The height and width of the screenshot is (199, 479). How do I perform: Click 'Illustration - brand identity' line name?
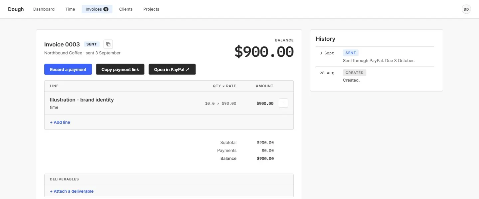click(82, 100)
